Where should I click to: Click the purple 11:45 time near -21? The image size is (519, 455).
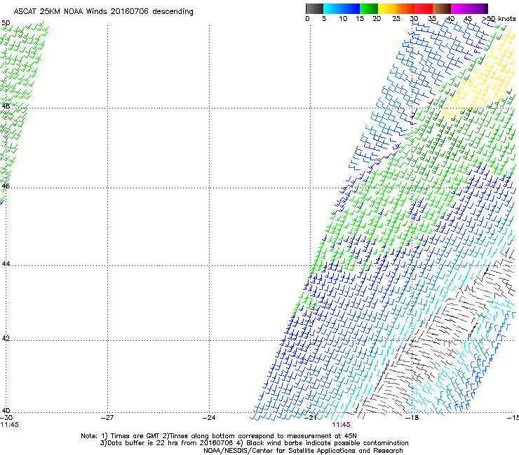pos(342,425)
